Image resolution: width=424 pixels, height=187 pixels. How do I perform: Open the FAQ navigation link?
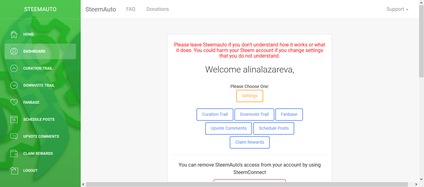point(131,9)
